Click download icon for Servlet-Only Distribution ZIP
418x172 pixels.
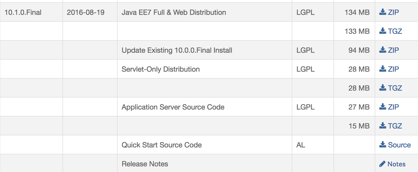point(383,69)
